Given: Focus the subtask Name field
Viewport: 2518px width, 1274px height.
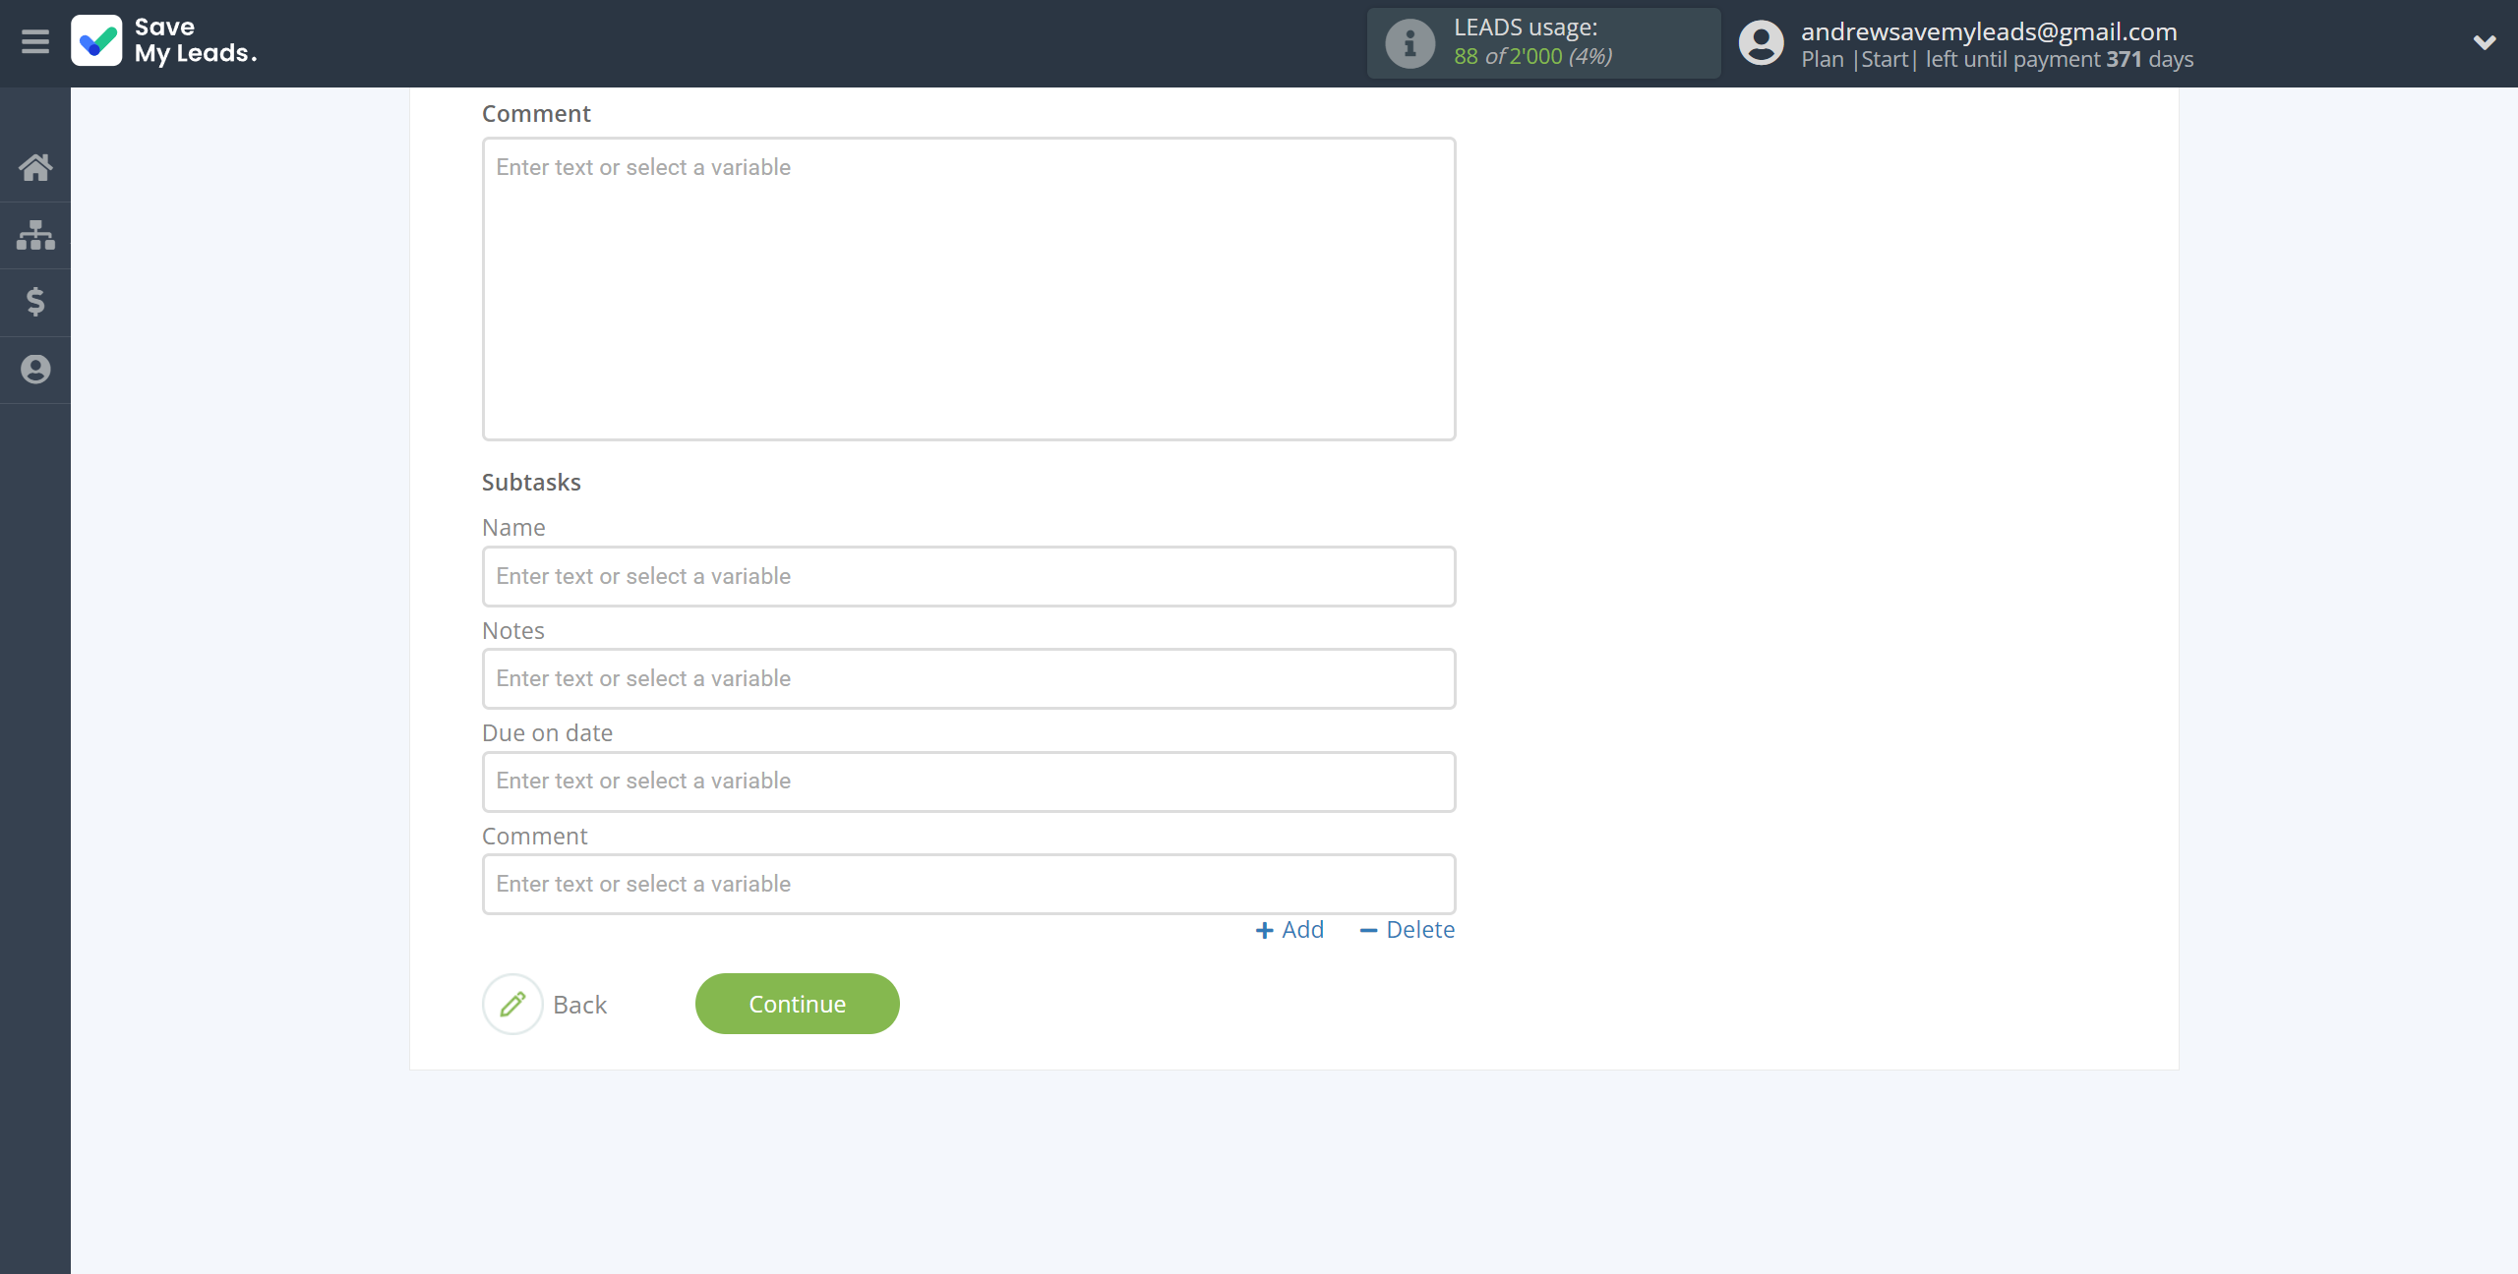Looking at the screenshot, I should point(969,576).
